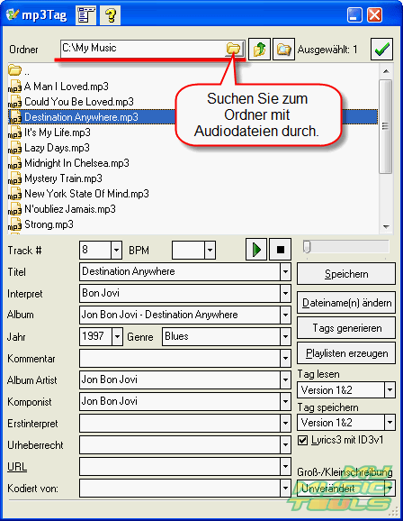Viewport: 403px width, 521px height.
Task: Click the Speichern button
Action: pos(346,274)
